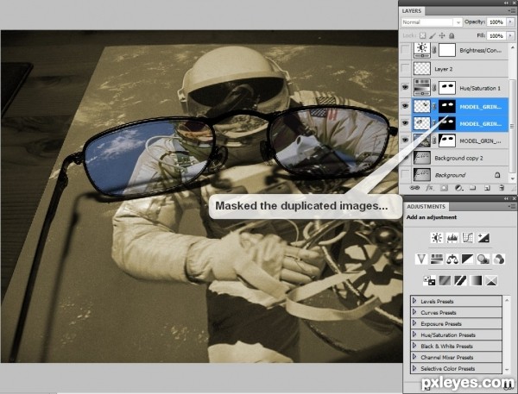Screen dimensions: 518x394
Task: Expand Levels Presets
Action: tap(414, 301)
